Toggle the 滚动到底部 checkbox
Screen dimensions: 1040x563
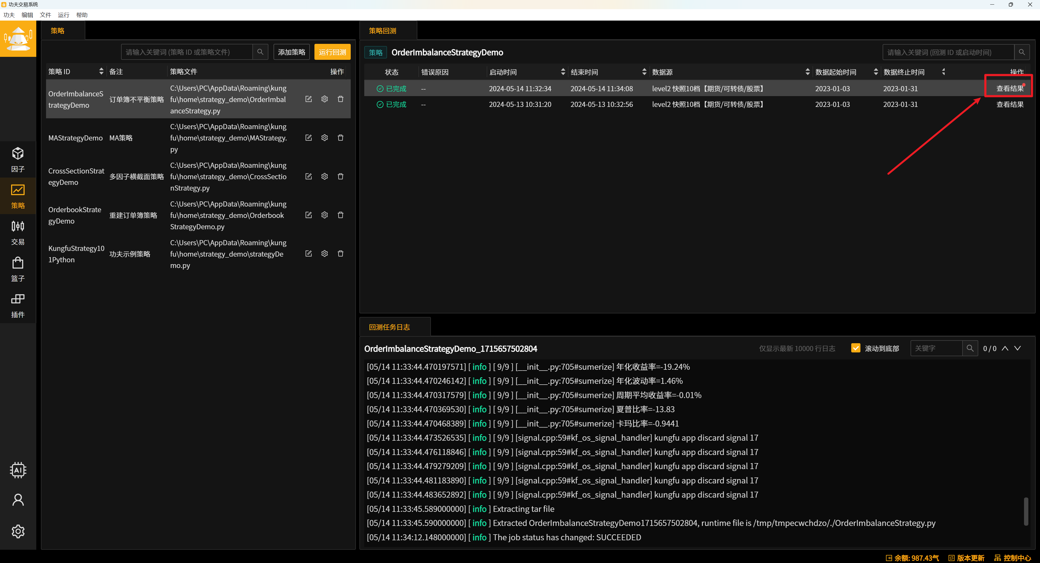pos(856,348)
